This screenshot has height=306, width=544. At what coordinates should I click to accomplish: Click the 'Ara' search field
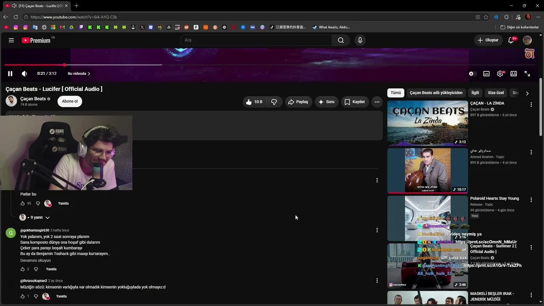click(256, 40)
